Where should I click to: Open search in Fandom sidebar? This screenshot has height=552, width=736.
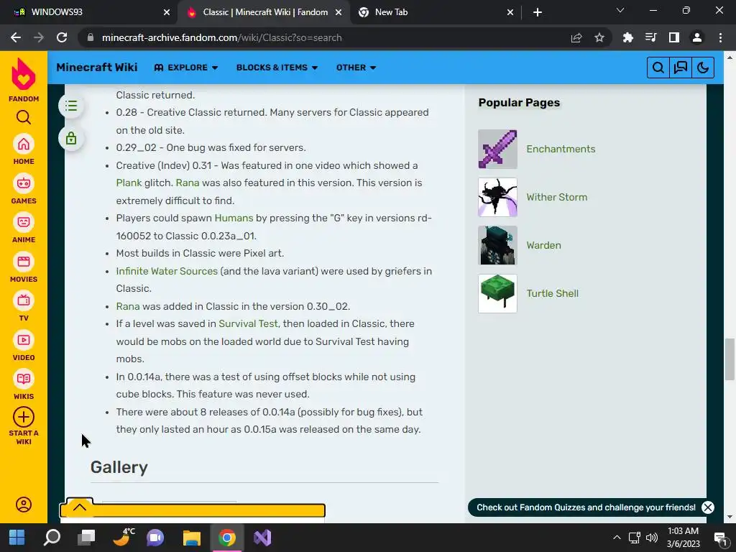(x=24, y=117)
